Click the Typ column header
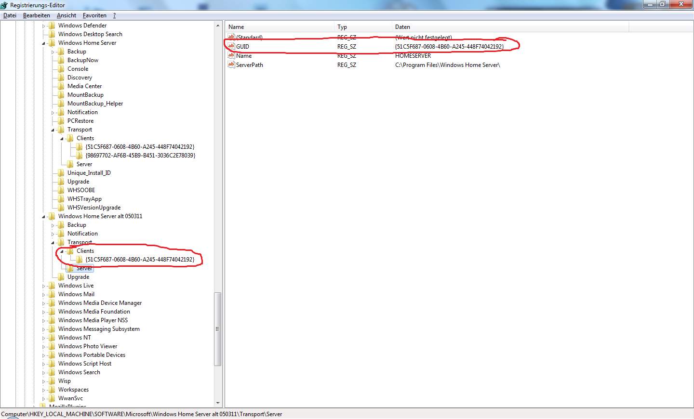694x419 pixels. (x=363, y=27)
